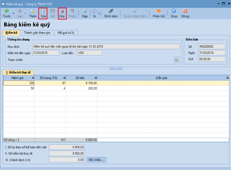Click the Chênh lệch (I-II) field
This screenshot has height=170, width=231.
(67, 160)
